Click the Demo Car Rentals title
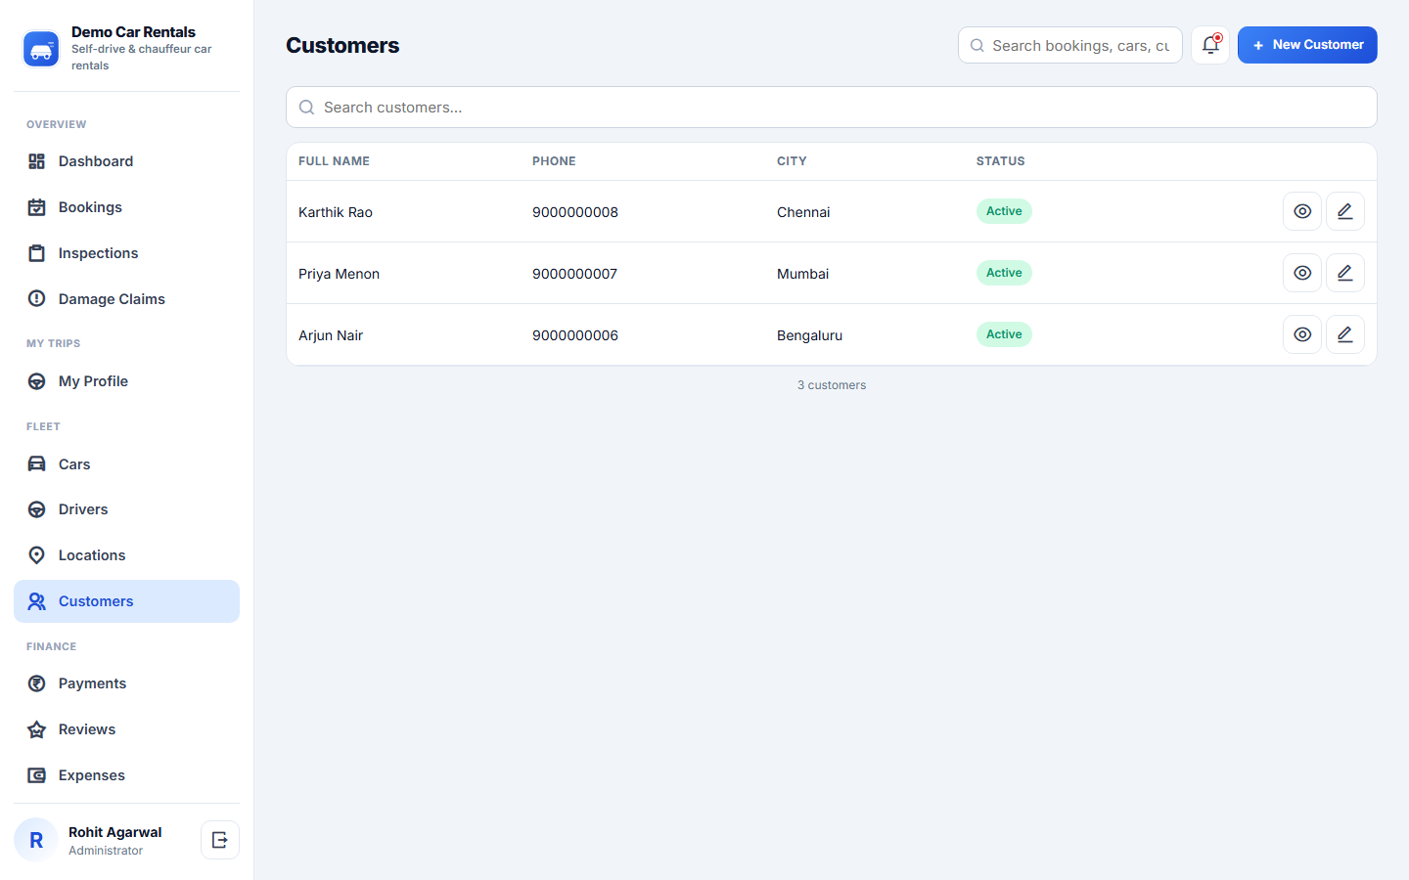Image resolution: width=1409 pixels, height=880 pixels. coord(133,32)
